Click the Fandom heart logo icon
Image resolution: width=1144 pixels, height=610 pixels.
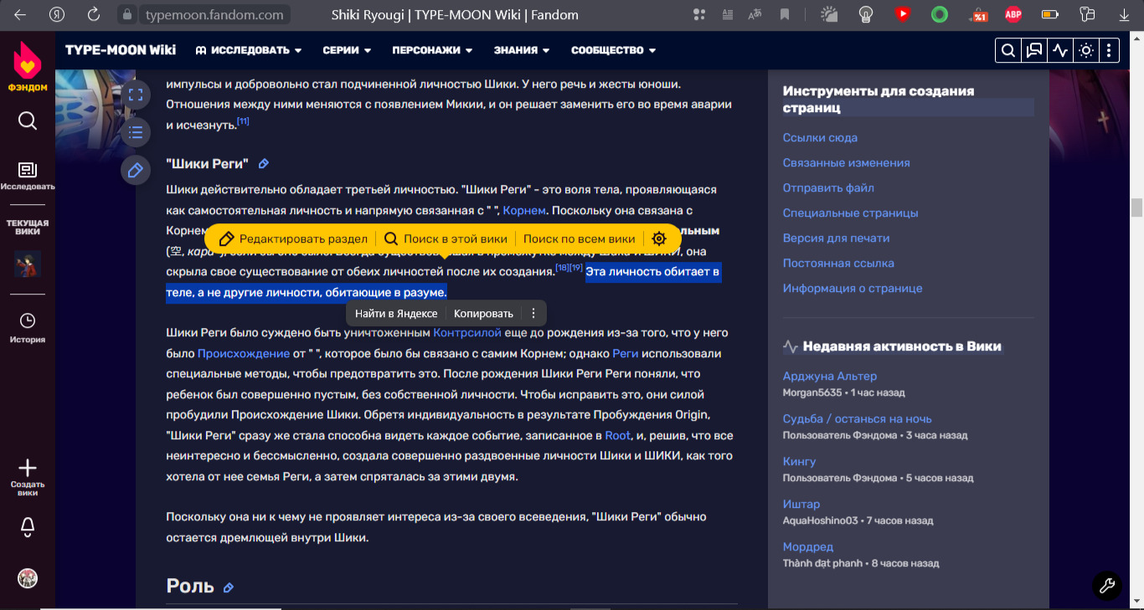[28, 59]
